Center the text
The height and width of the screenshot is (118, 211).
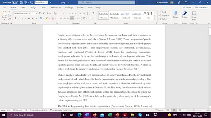tap(65, 18)
